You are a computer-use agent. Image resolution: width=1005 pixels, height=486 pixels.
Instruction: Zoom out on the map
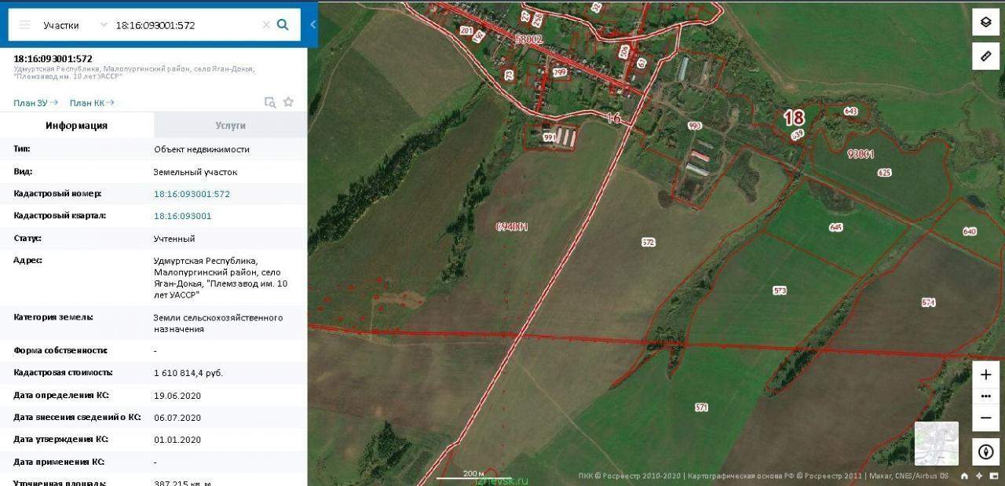click(x=986, y=418)
